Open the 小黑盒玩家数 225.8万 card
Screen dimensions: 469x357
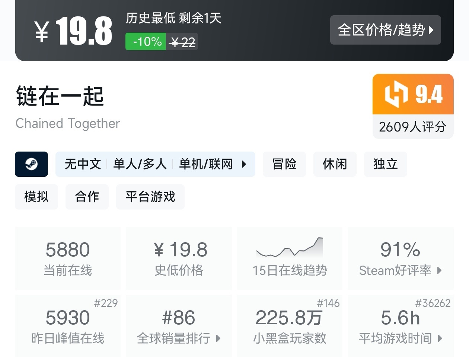(290, 326)
